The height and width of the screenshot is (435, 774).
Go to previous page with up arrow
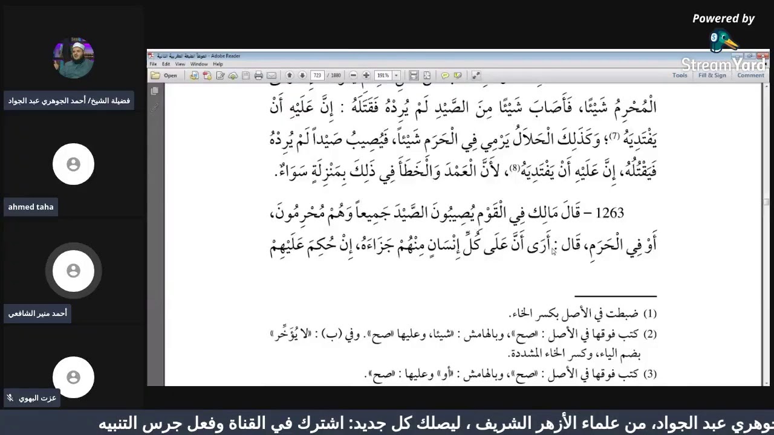tap(290, 76)
